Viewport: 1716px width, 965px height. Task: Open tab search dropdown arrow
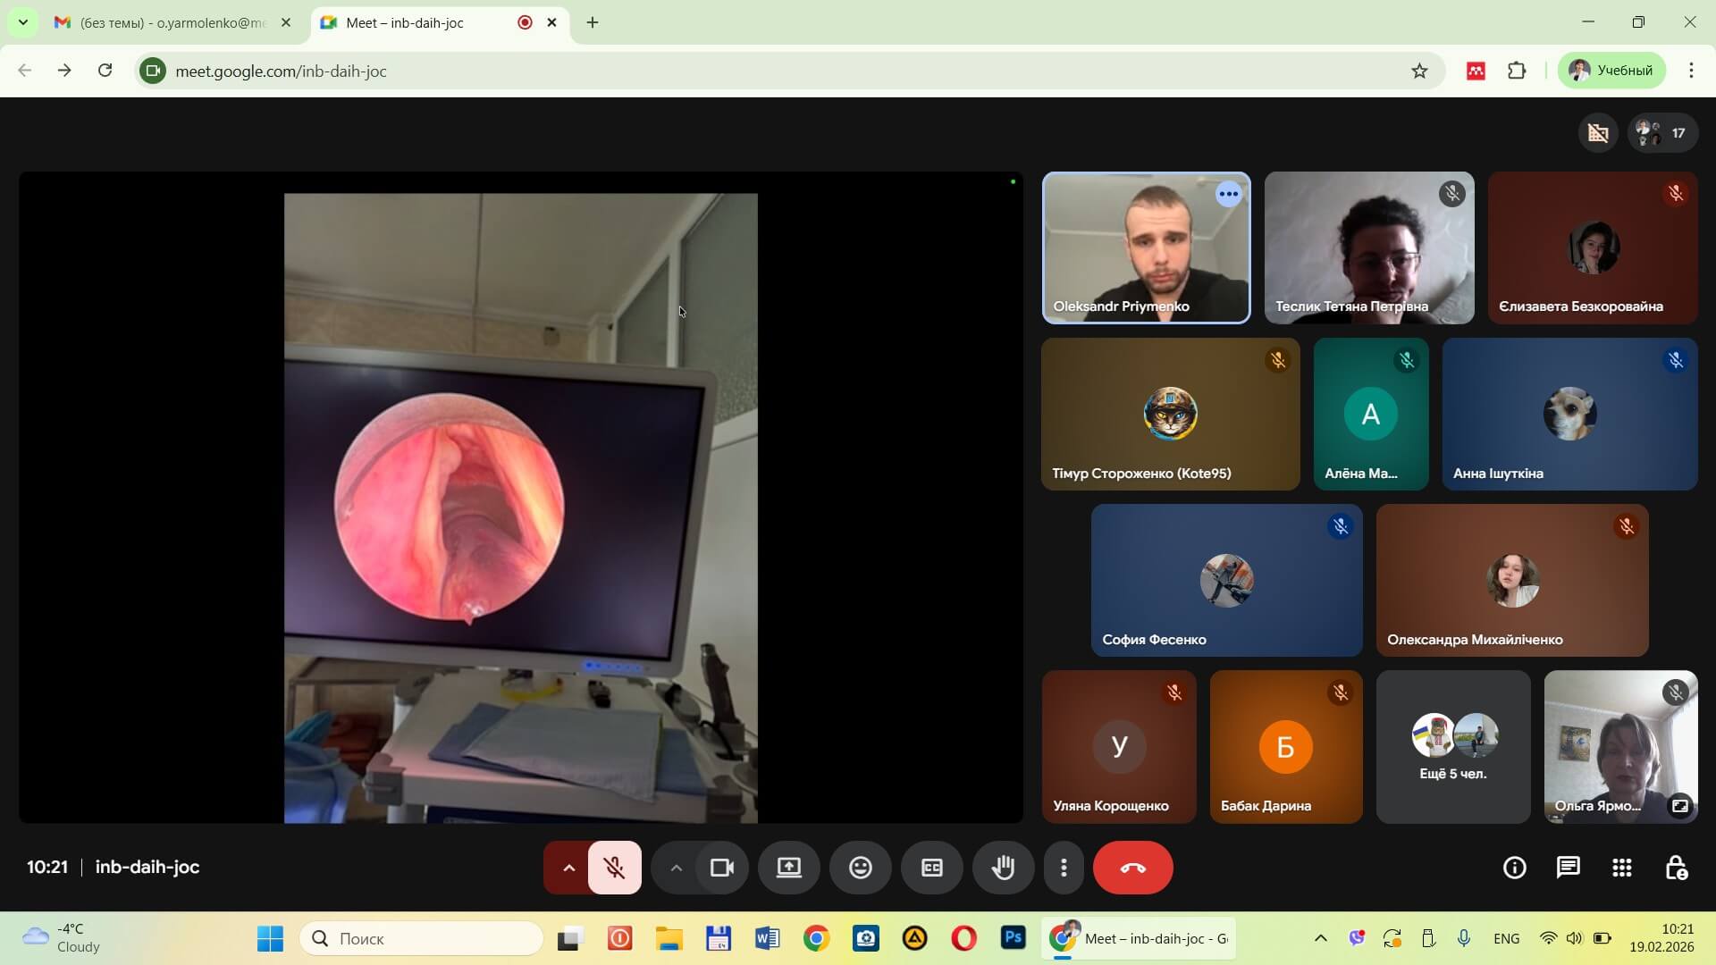point(22,22)
